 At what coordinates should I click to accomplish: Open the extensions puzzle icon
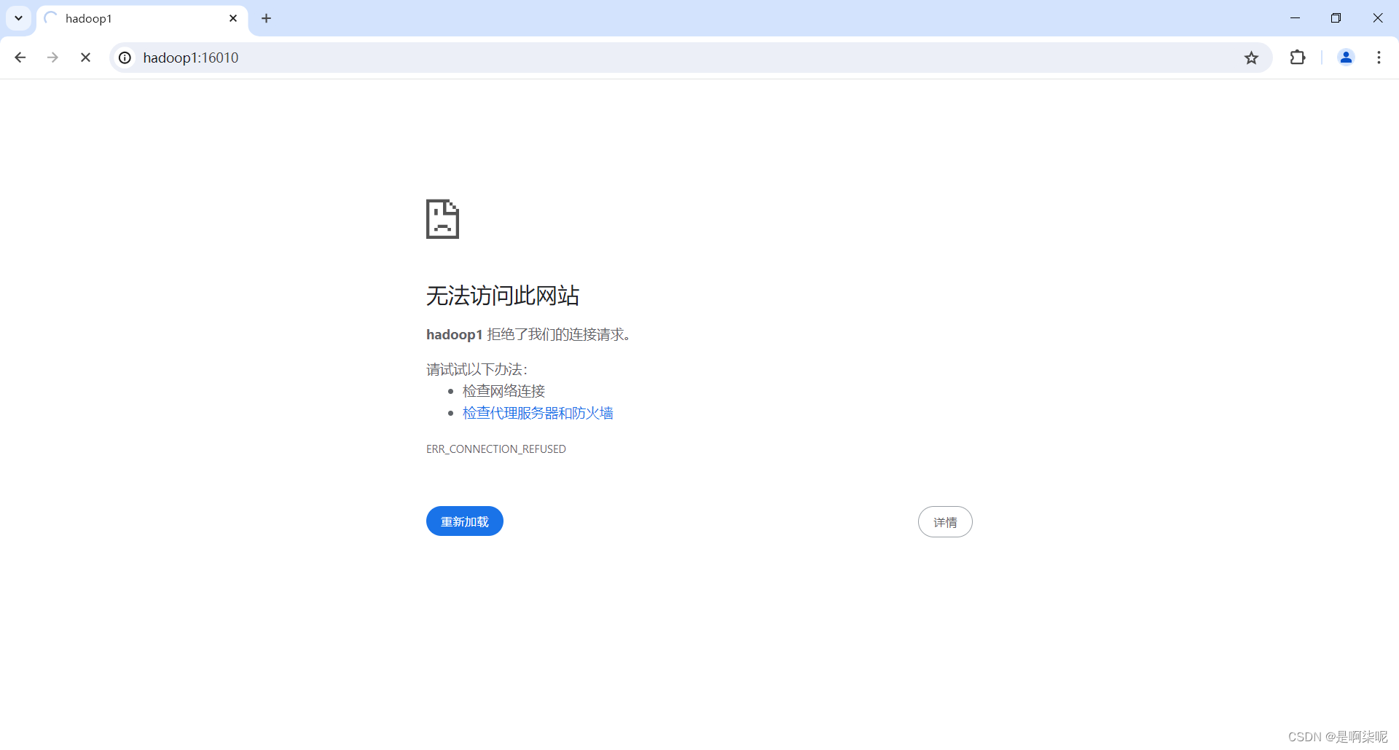pyautogui.click(x=1298, y=58)
